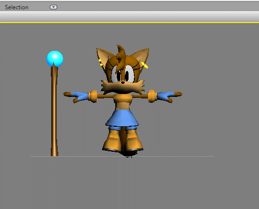Viewport: 259px width, 209px height.
Task: Select the hair tuft on top of the head
Action: coord(121,55)
